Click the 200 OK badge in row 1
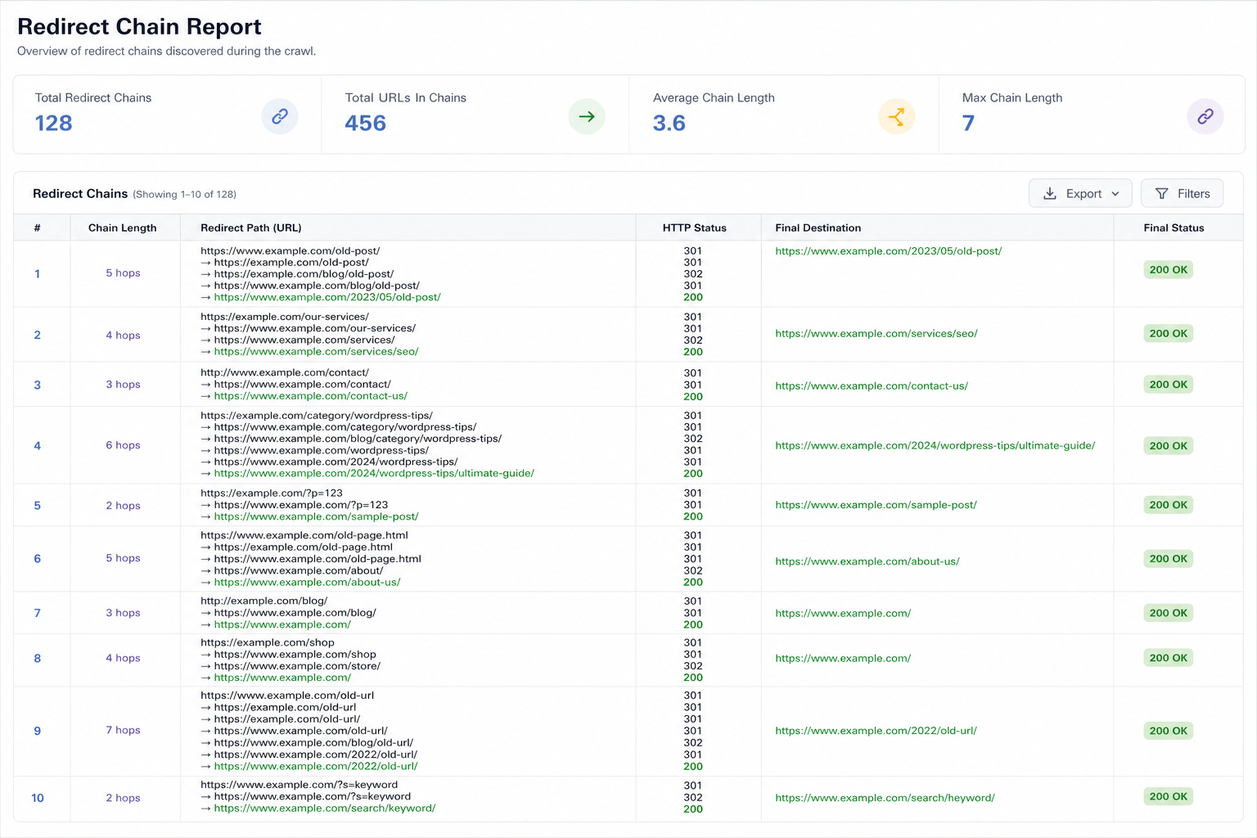This screenshot has width=1257, height=838. (x=1169, y=270)
